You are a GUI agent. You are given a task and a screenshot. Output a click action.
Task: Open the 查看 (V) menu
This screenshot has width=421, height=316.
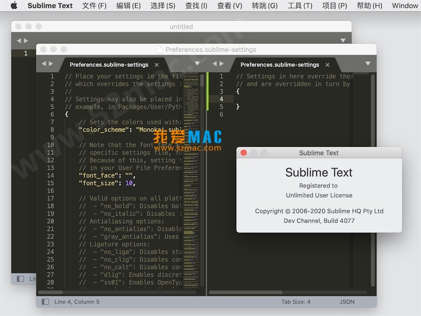click(229, 6)
